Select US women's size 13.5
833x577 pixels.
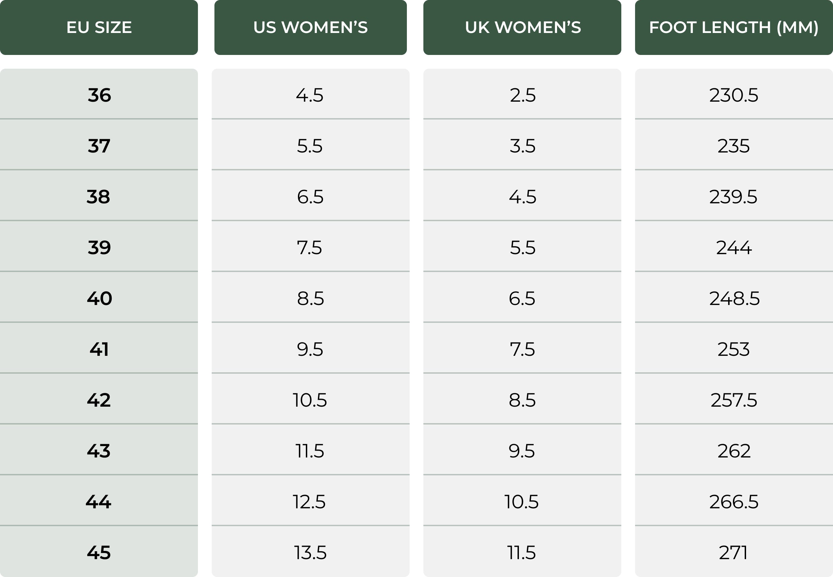[310, 552]
